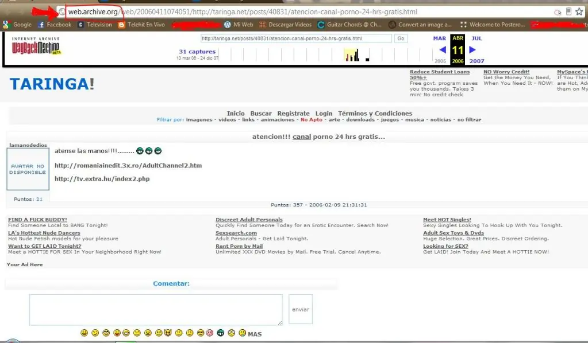Click the Wayback Machine URL field

(296, 38)
